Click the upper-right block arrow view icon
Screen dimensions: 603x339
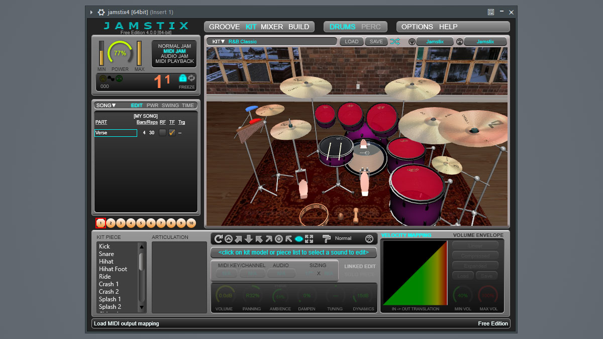click(x=238, y=239)
